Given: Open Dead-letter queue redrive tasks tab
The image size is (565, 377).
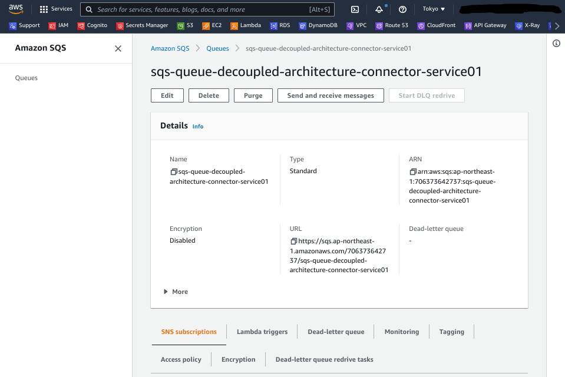Looking at the screenshot, I should [x=324, y=359].
